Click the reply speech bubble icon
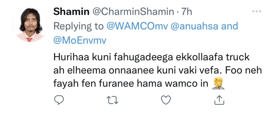The image size is (273, 114). (x=59, y=100)
